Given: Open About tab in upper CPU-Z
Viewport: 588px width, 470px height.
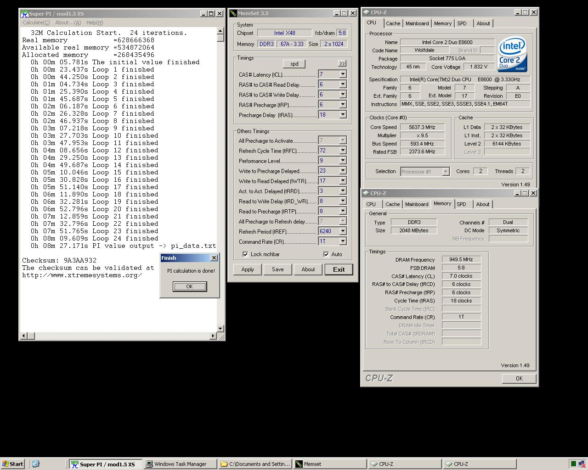Looking at the screenshot, I should click(x=483, y=23).
